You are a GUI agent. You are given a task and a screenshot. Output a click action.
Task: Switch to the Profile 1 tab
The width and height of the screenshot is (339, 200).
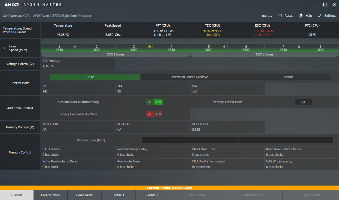coord(118,195)
